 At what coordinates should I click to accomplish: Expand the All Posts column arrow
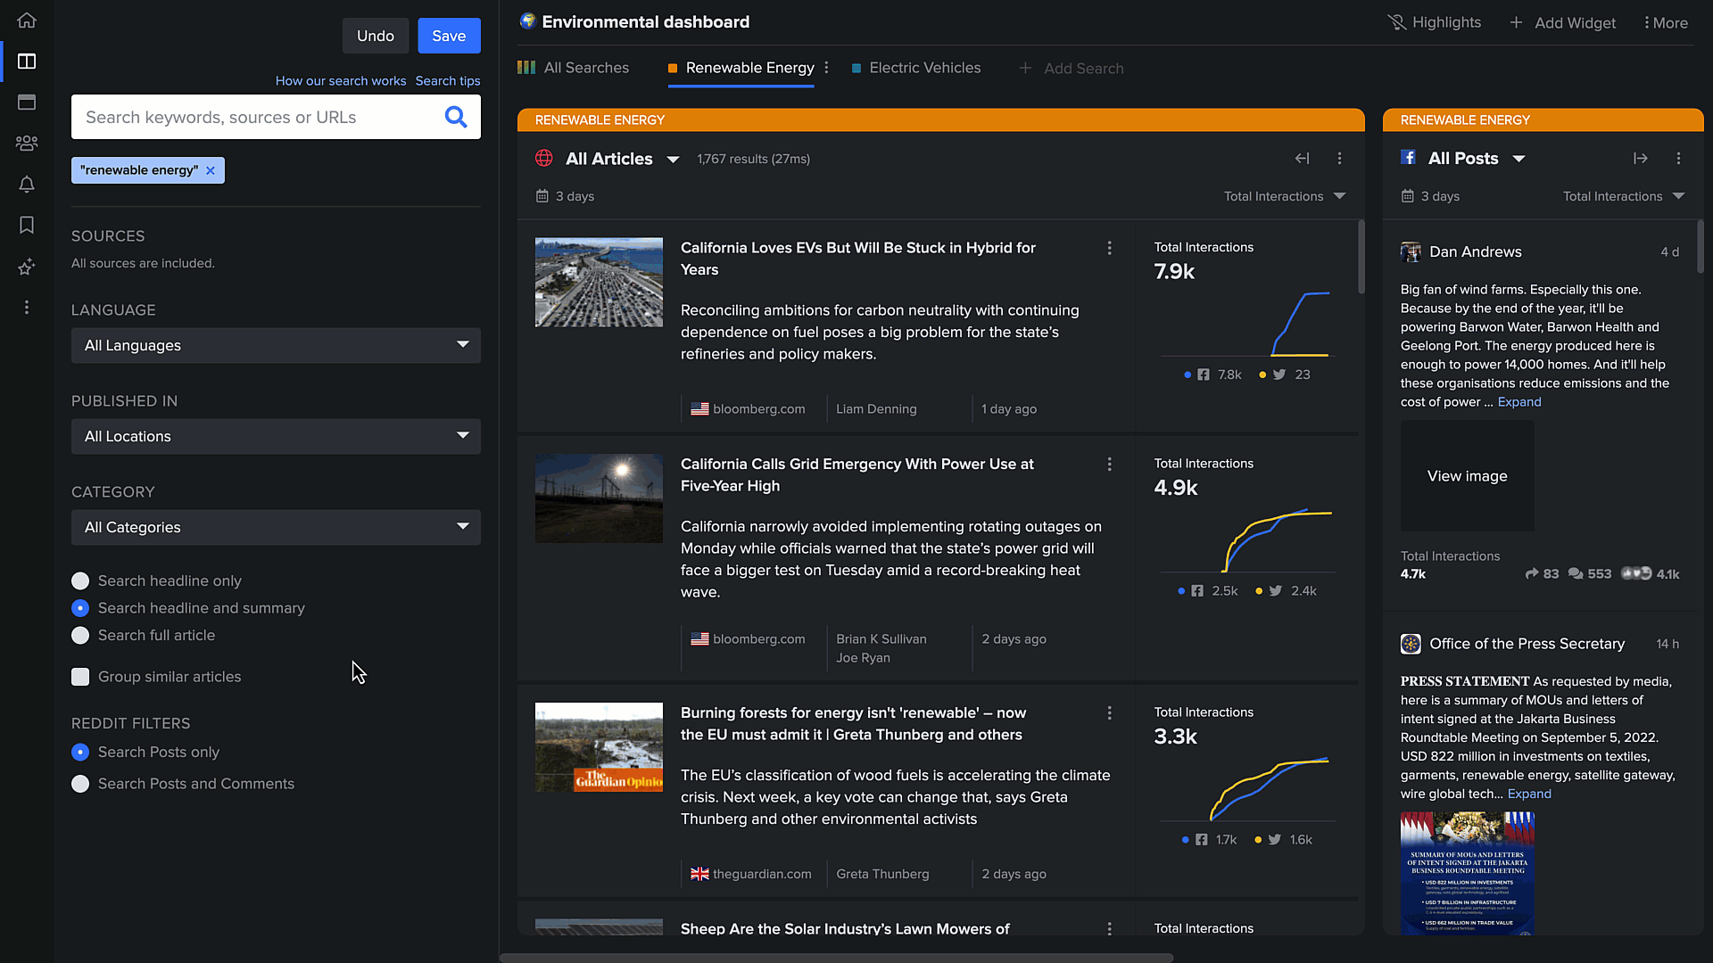1640,159
